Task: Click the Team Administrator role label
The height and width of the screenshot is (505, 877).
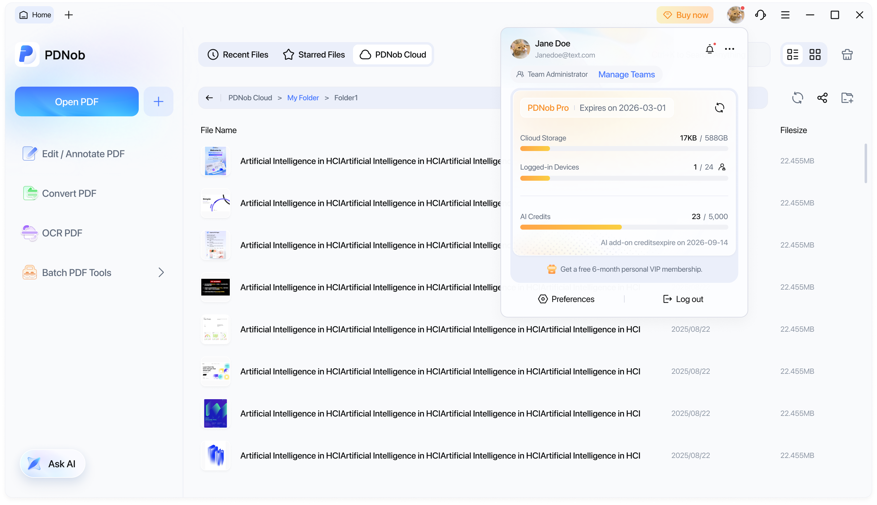Action: point(557,75)
